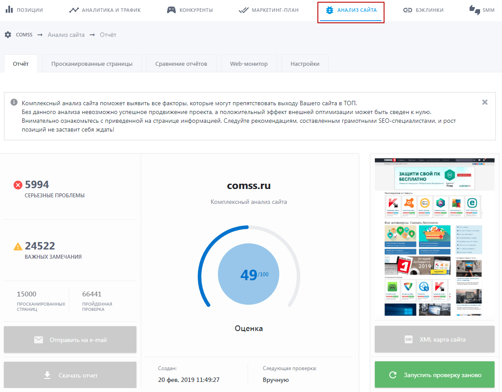
Task: Click the thumbs icon beside SMM
Action: (x=475, y=10)
